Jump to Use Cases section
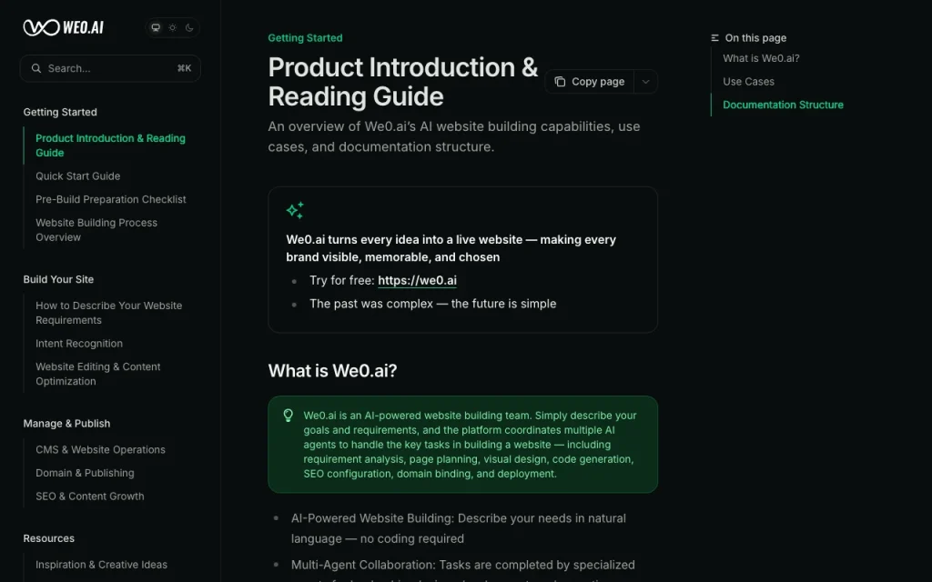 pyautogui.click(x=748, y=81)
